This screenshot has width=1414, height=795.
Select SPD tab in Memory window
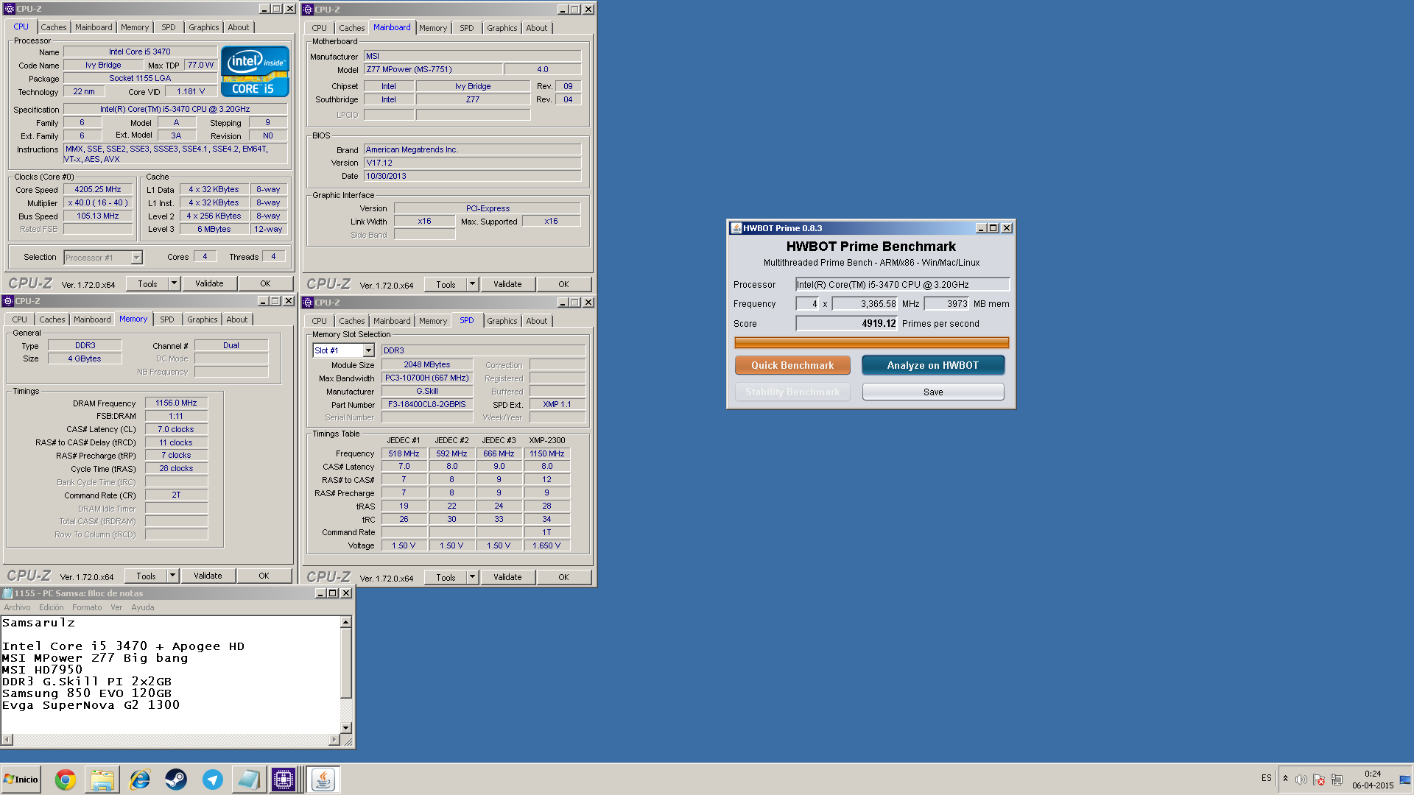[x=167, y=319]
